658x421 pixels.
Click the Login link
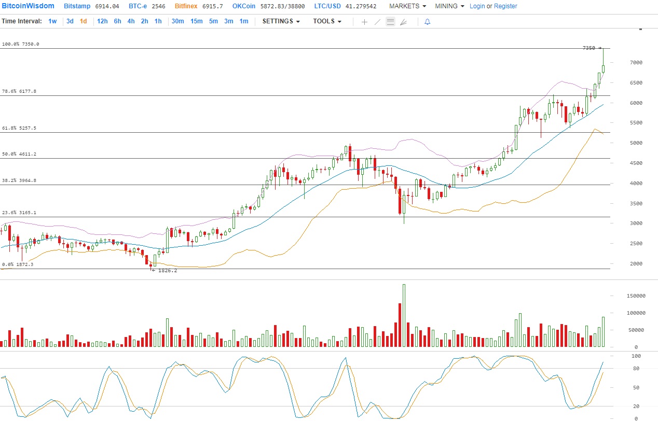(477, 6)
